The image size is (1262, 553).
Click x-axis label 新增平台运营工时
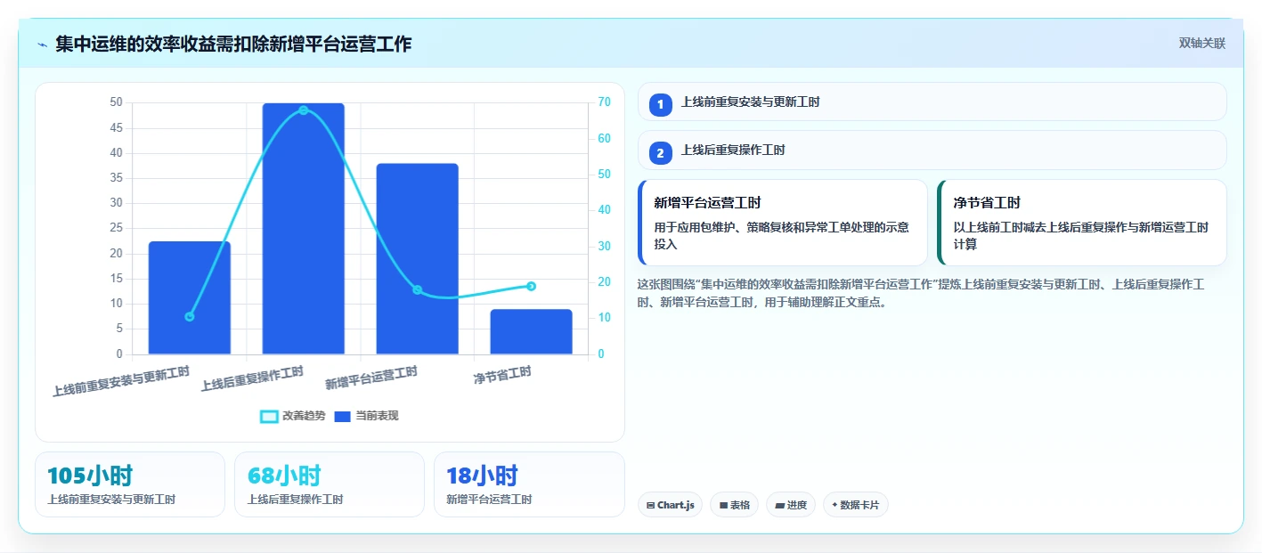click(370, 378)
